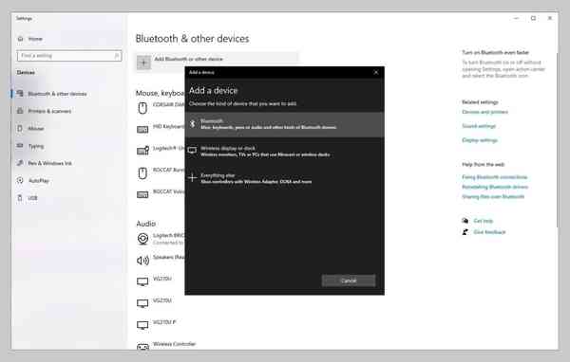Select AutoPlay in the sidebar

pos(39,181)
